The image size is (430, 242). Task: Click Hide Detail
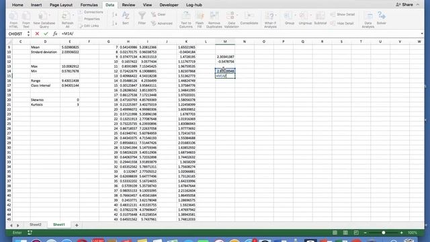[x=342, y=24]
